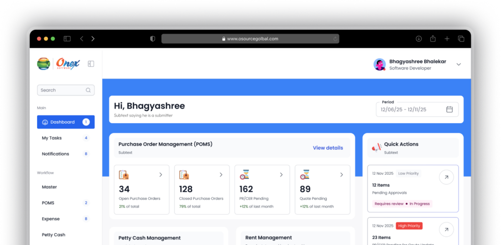Click the View details link
The height and width of the screenshot is (245, 501).
[328, 148]
